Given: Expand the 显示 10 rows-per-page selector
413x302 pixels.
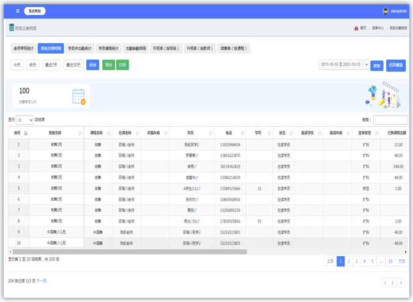Looking at the screenshot, I should [x=25, y=120].
